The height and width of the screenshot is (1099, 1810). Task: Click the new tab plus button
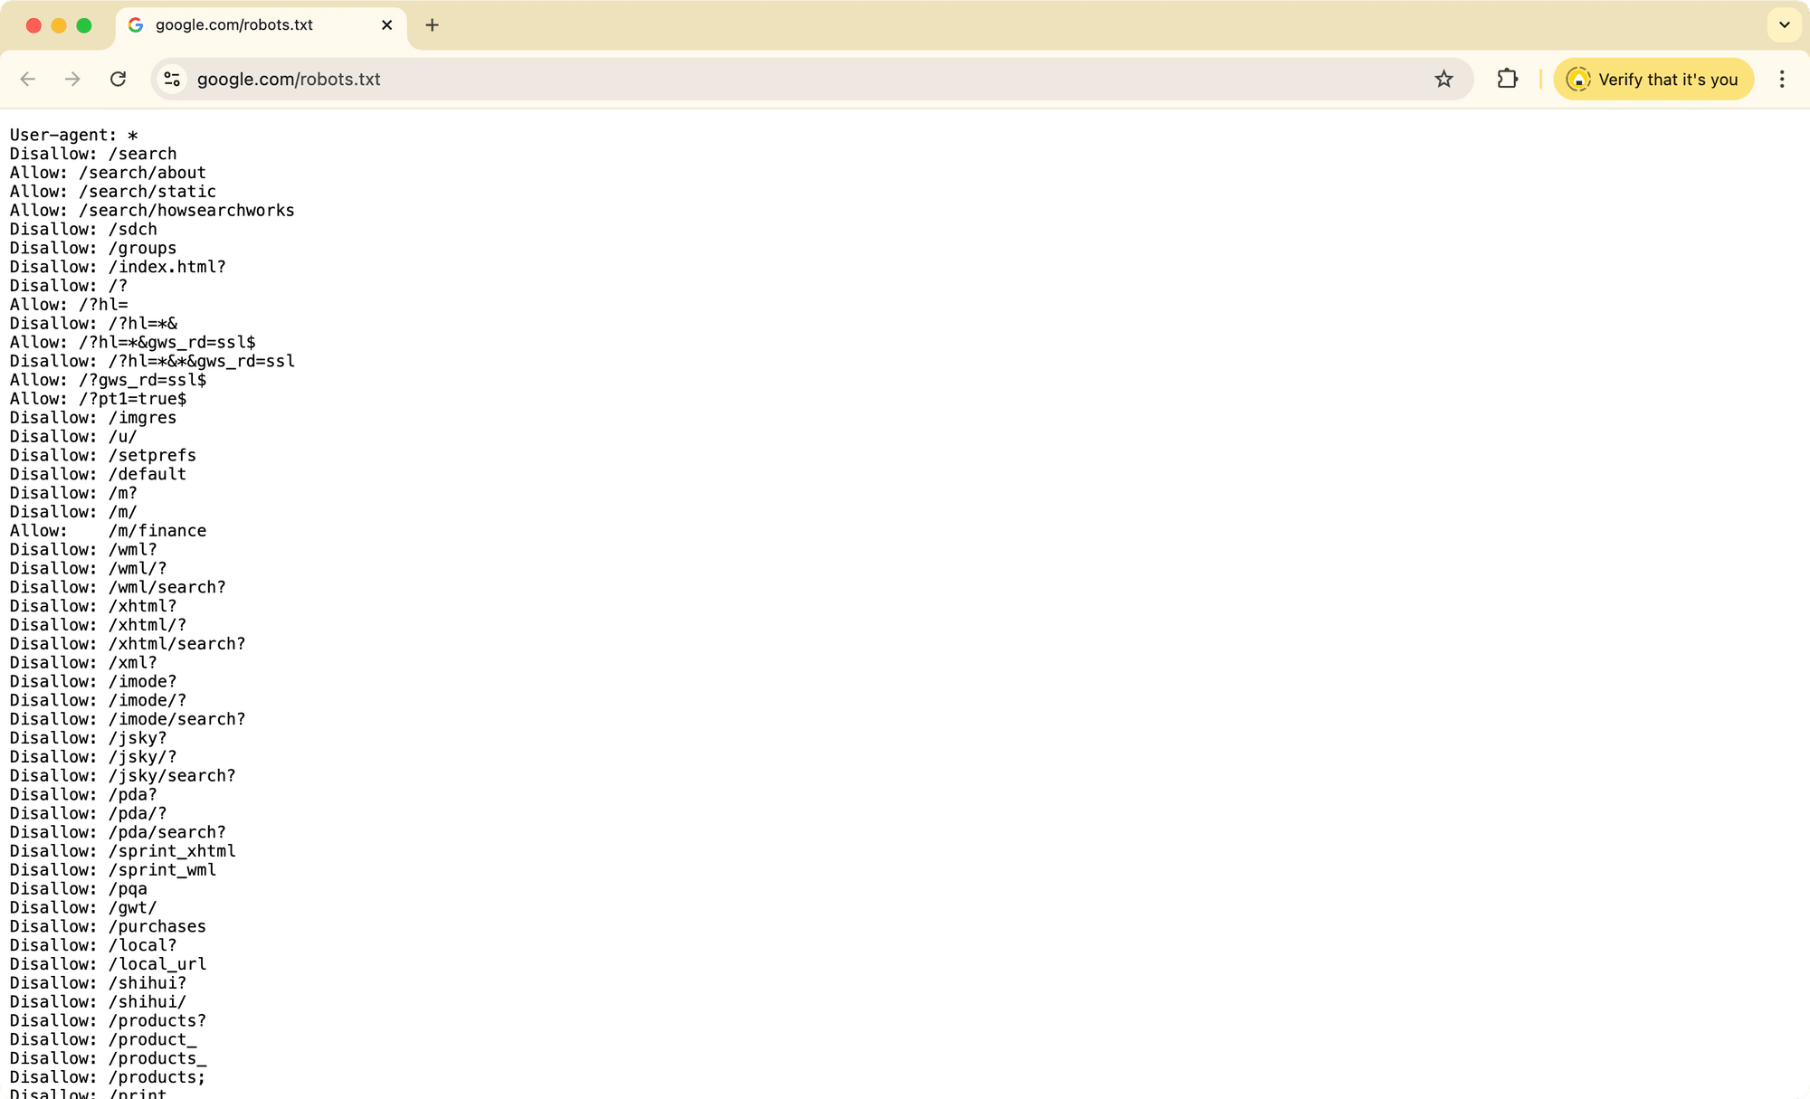click(432, 24)
